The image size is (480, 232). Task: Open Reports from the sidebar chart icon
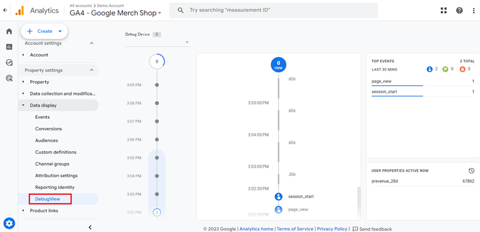pos(9,47)
